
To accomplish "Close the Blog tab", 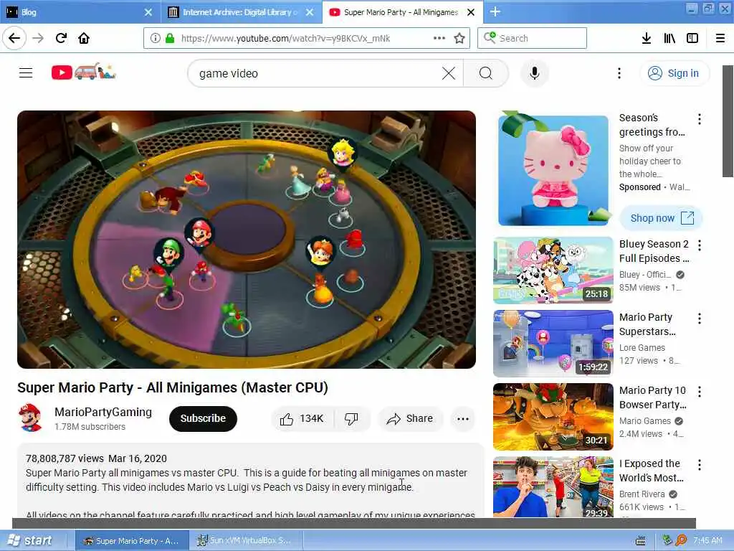I will 148,12.
